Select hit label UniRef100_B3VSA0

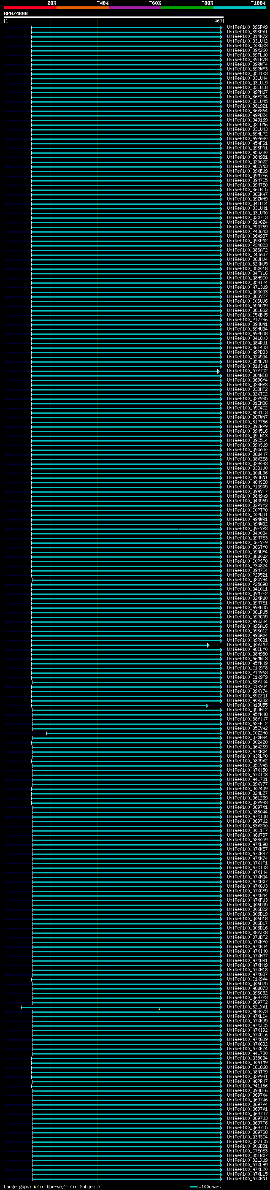pos(247,826)
